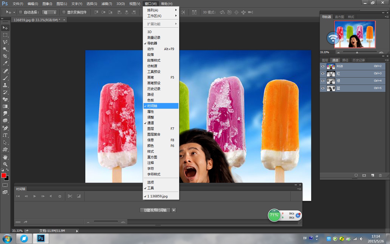The height and width of the screenshot is (244, 390).
Task: Enable the 显示变换控件 checkbox
Action: pyautogui.click(x=64, y=12)
